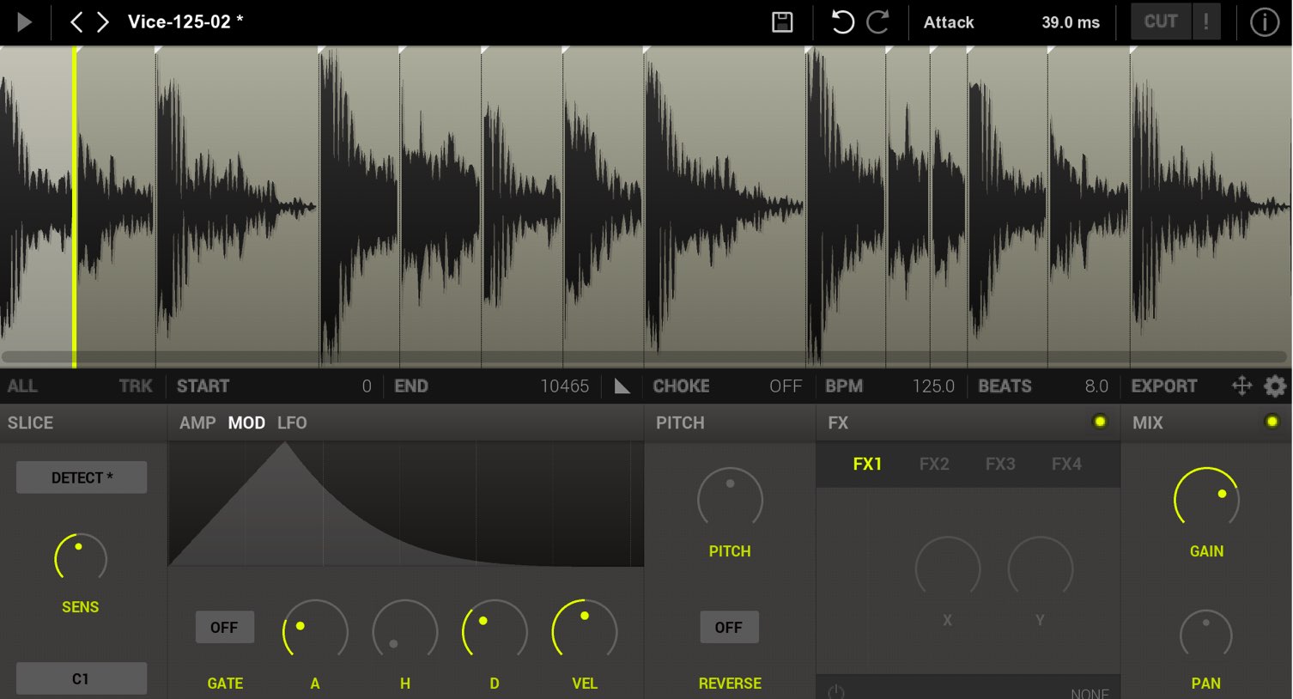
Task: Click the CUT button
Action: pos(1161,21)
